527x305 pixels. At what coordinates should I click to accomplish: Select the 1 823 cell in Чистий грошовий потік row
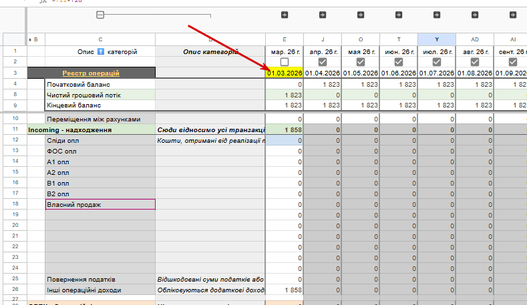(x=285, y=95)
